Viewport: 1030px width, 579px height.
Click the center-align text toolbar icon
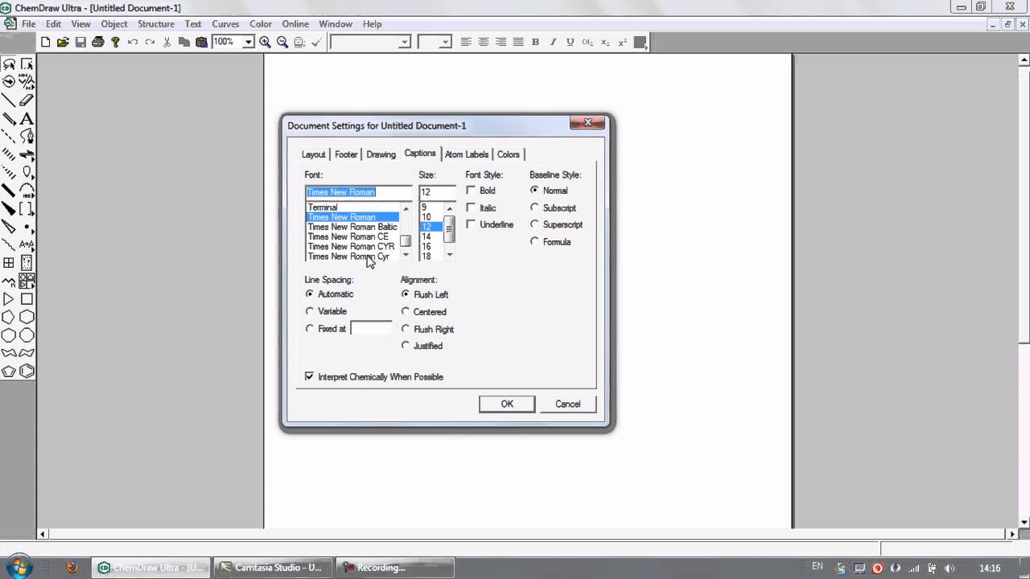(x=484, y=42)
